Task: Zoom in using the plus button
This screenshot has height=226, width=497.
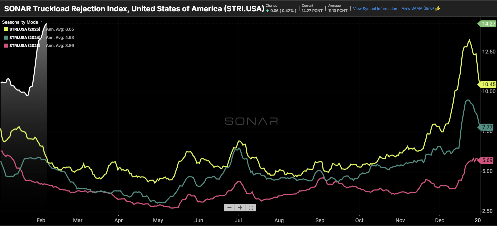Action: coord(240,208)
